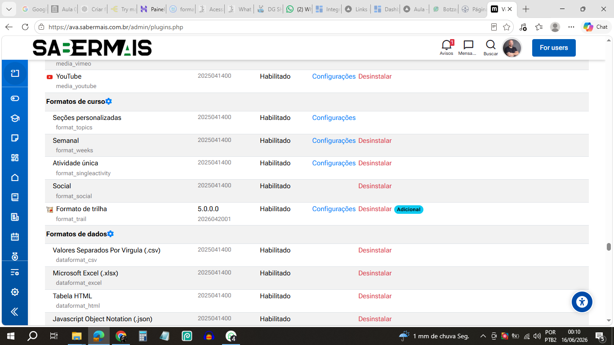Collapse the sidebar with double chevron

(15, 312)
